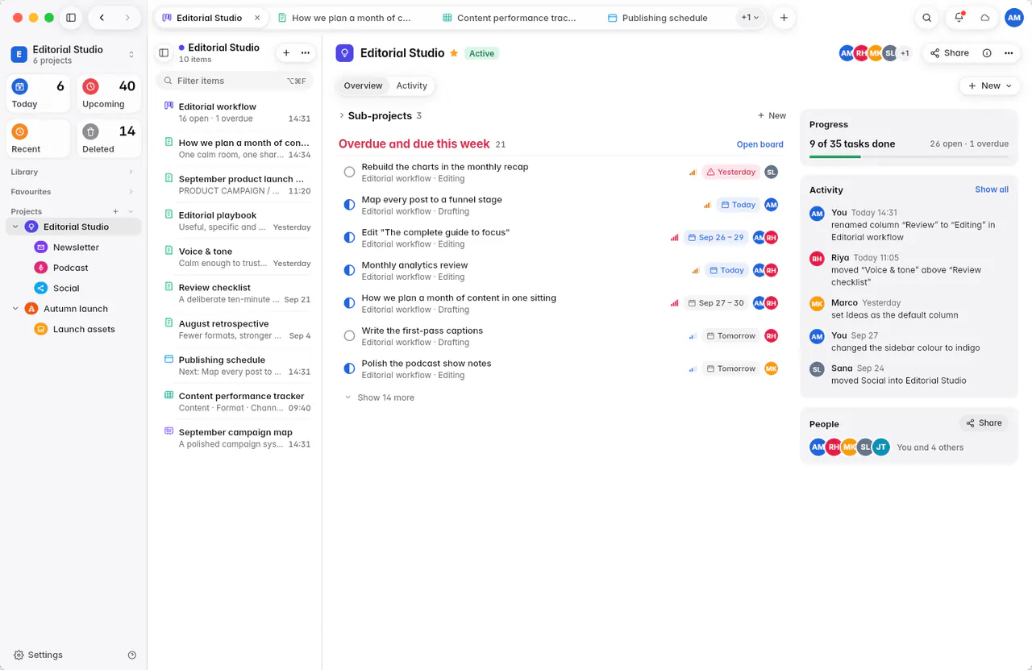Complete "Write the first-pass captions" task
This screenshot has height=670, width=1032.
coord(349,335)
